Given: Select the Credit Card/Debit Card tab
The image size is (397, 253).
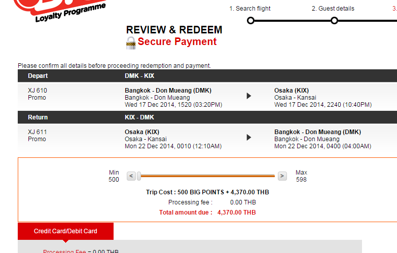Looking at the screenshot, I should (x=65, y=231).
